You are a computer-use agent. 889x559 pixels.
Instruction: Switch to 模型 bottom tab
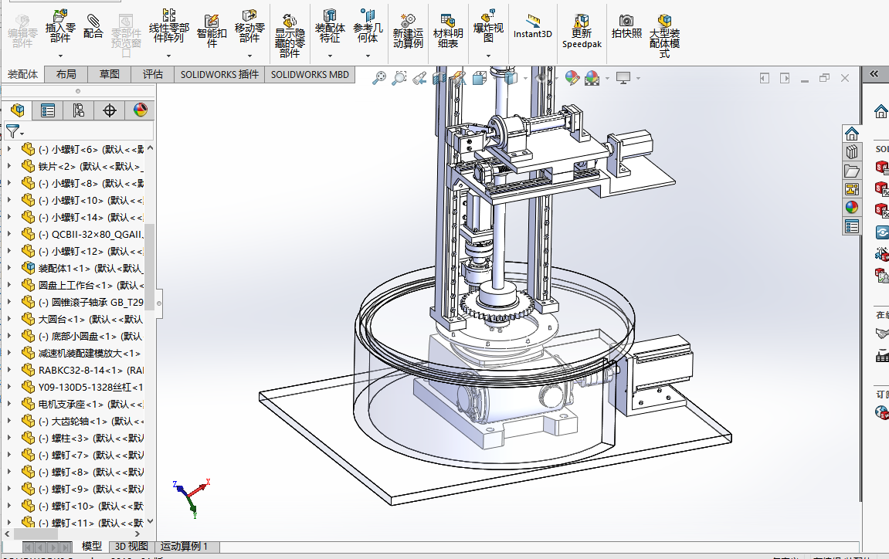click(x=92, y=547)
